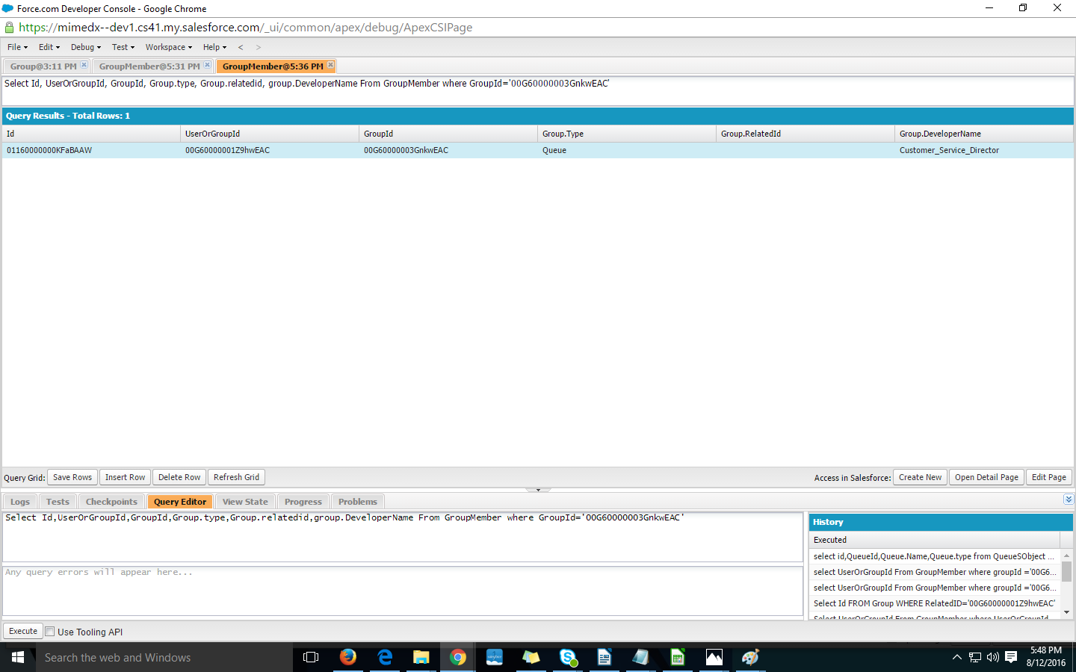Click the Windows search box

164,657
